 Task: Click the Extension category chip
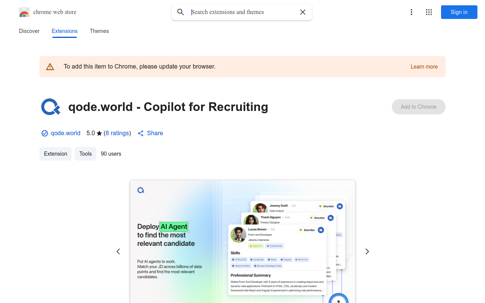(x=55, y=154)
